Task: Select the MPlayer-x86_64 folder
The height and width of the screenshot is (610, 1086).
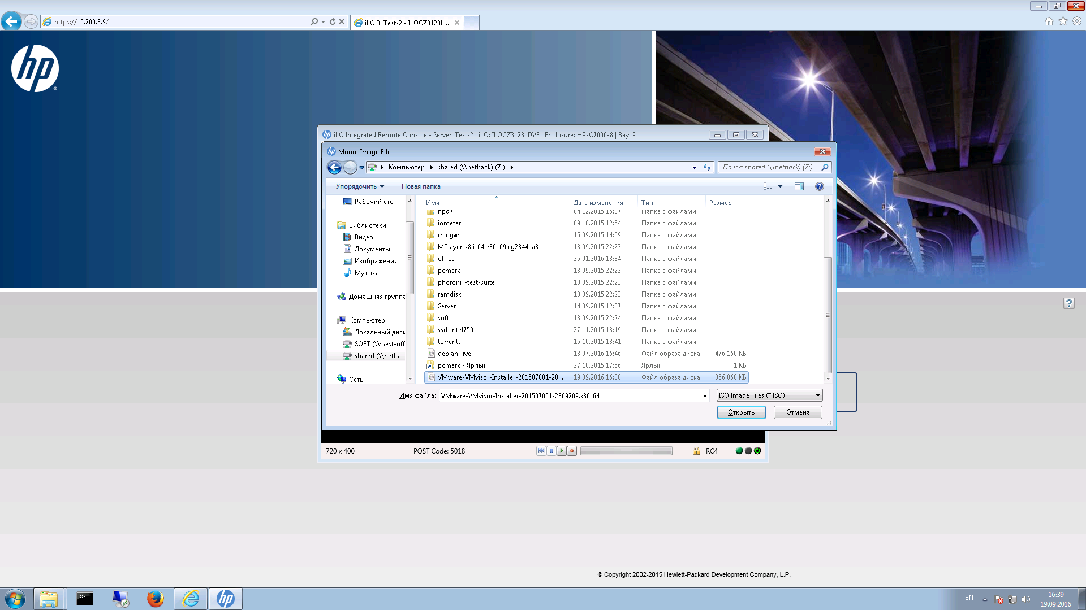Action: (586, 247)
